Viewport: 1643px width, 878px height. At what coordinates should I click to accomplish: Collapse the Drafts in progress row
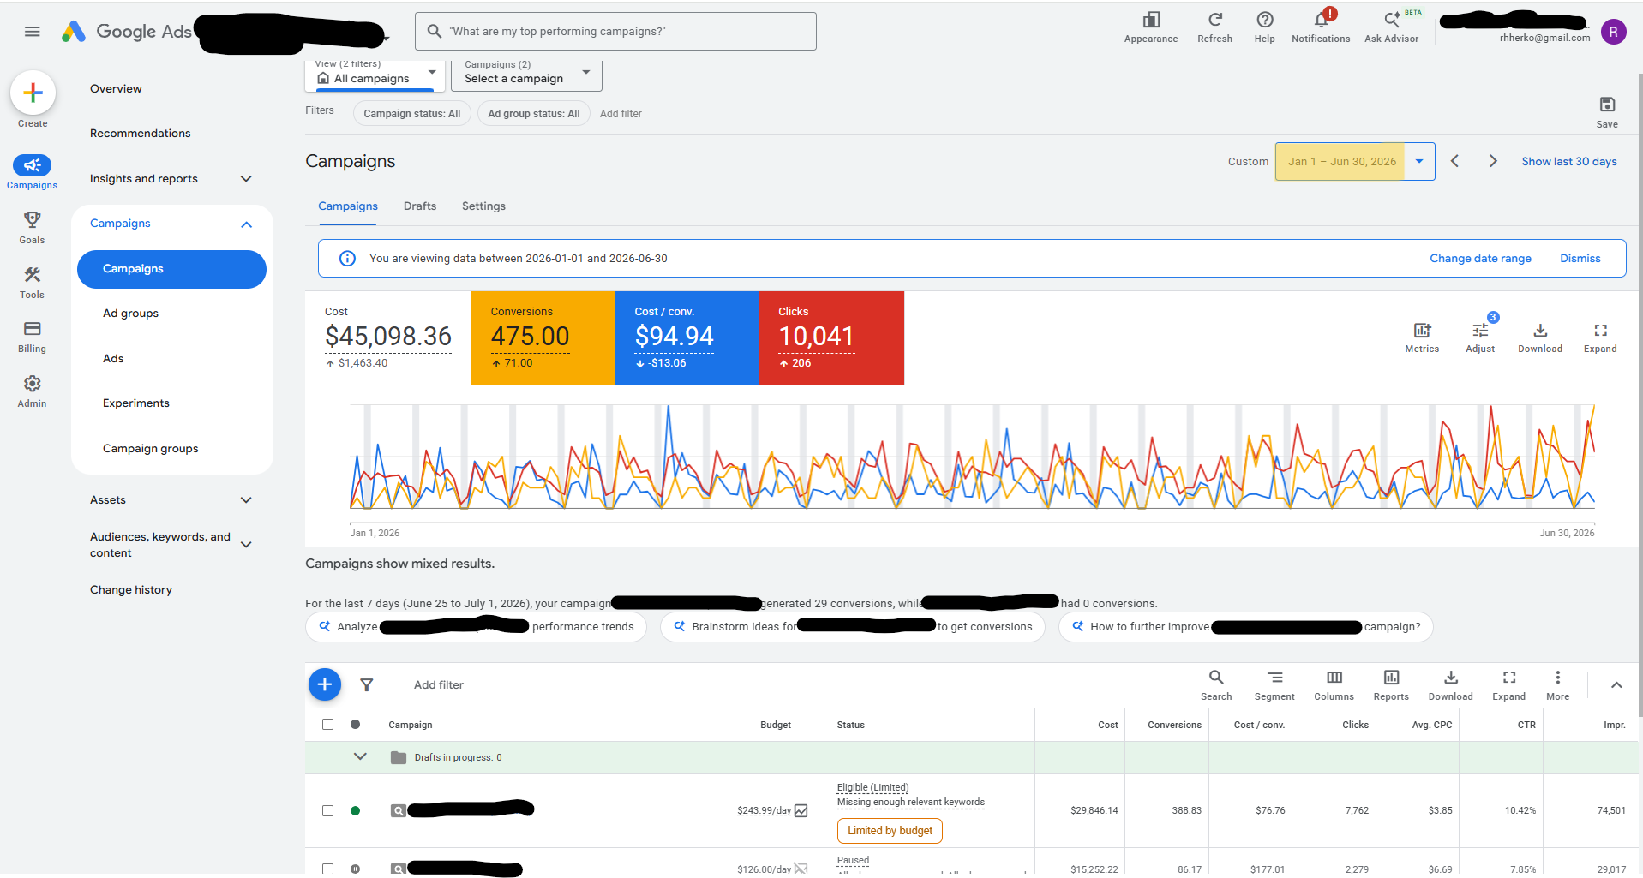click(x=360, y=756)
